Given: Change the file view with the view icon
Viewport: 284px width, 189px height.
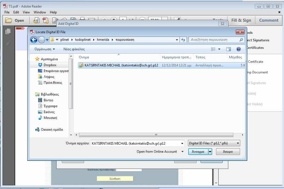Looking at the screenshot, I should tap(213, 49).
